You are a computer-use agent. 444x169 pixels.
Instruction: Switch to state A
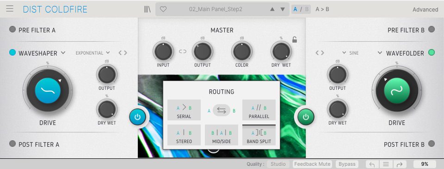[296, 9]
